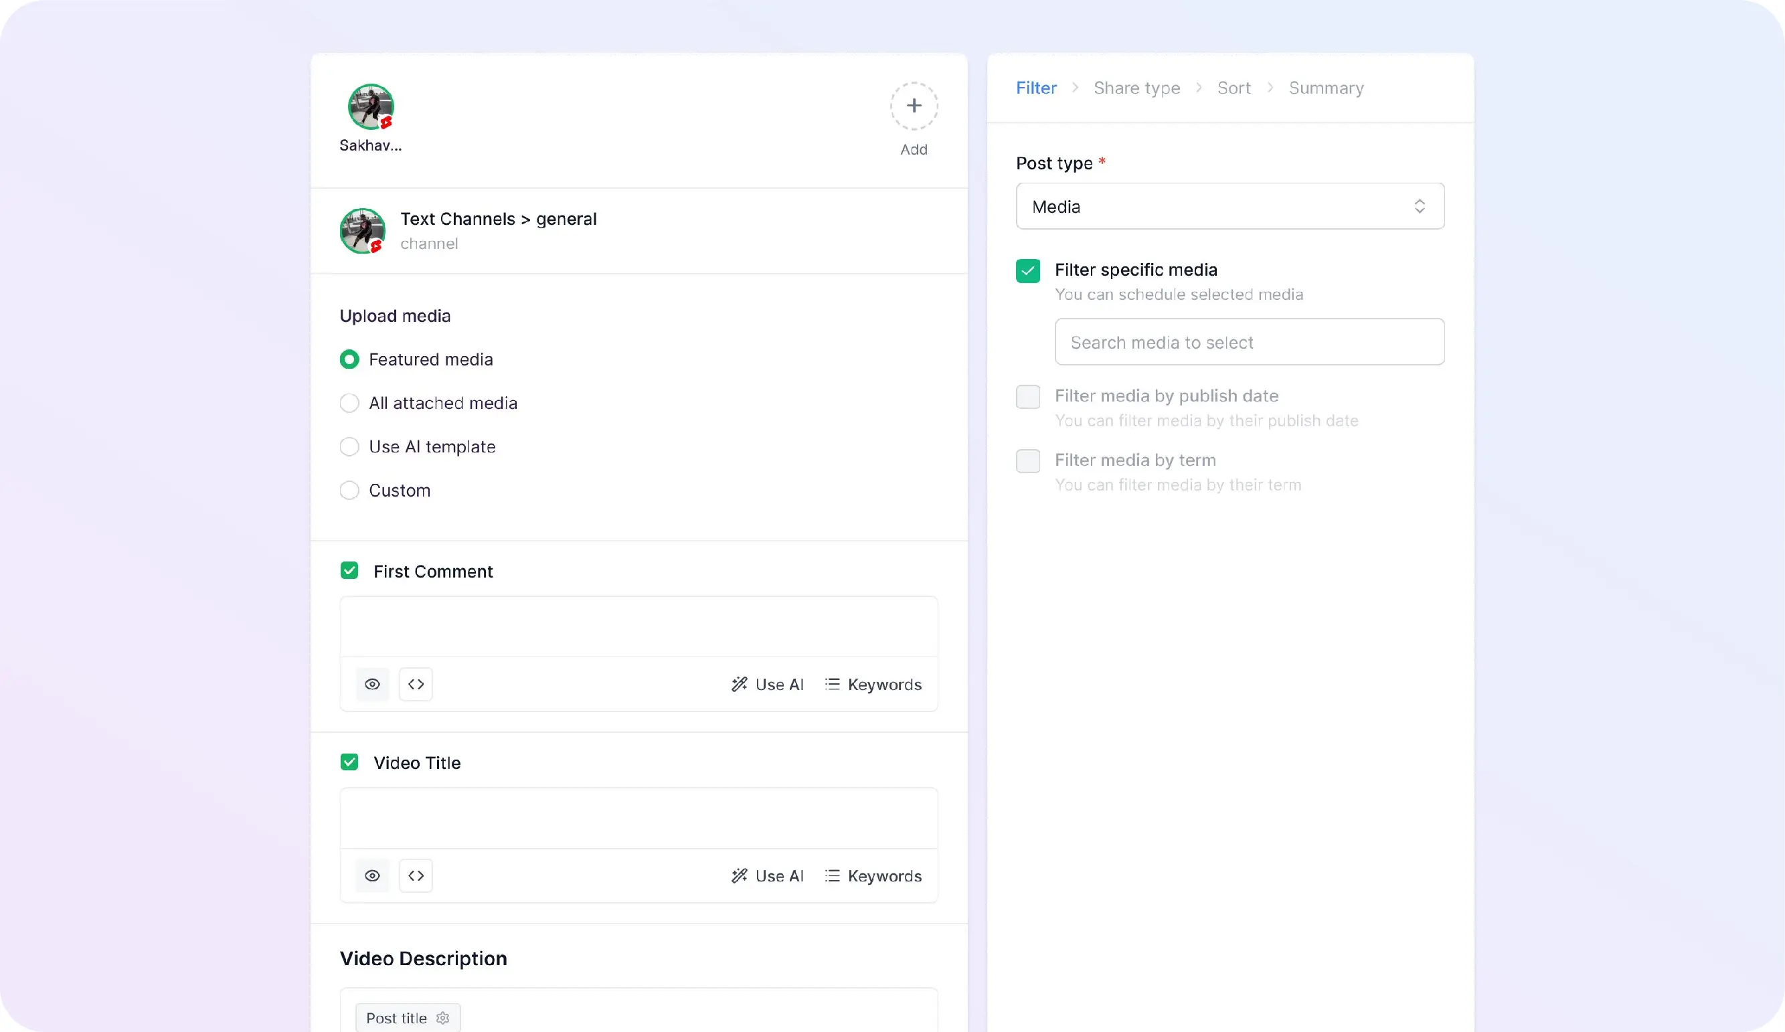Open the Post type Media dropdown
The image size is (1785, 1032).
click(1229, 206)
